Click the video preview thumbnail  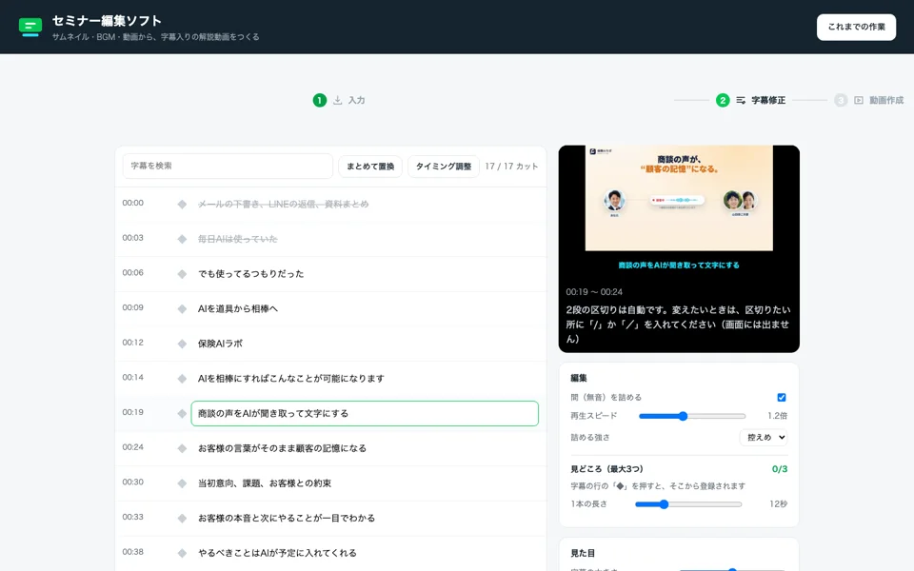(x=679, y=198)
